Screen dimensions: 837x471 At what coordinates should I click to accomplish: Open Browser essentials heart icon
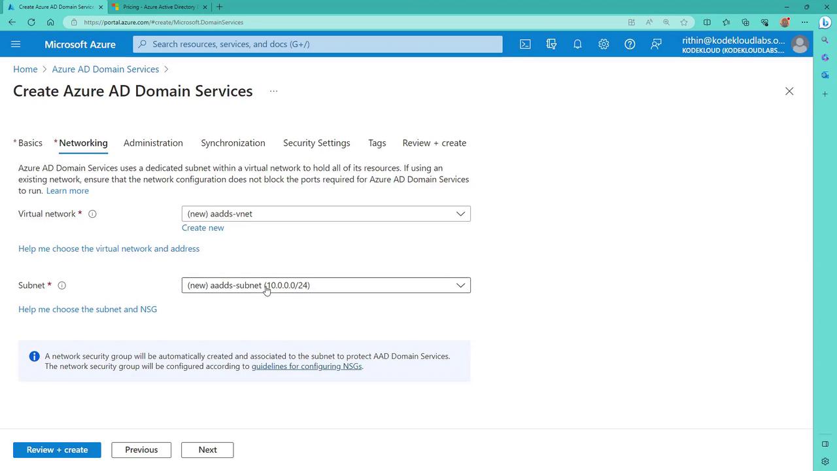click(764, 22)
